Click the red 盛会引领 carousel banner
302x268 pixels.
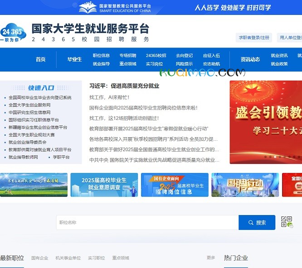[266, 122]
